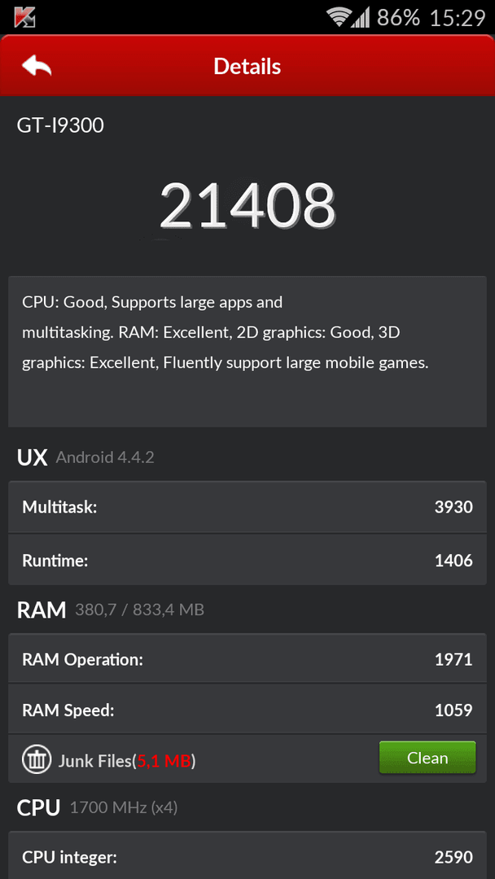The height and width of the screenshot is (879, 495).
Task: Tap the cellular signal bars icon
Action: pyautogui.click(x=361, y=17)
